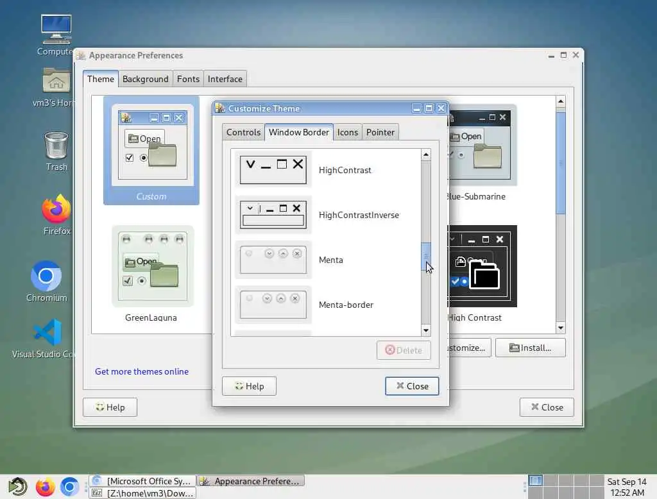Viewport: 657px width, 499px height.
Task: Open Theme tab in Appearance Preferences
Action: point(101,79)
